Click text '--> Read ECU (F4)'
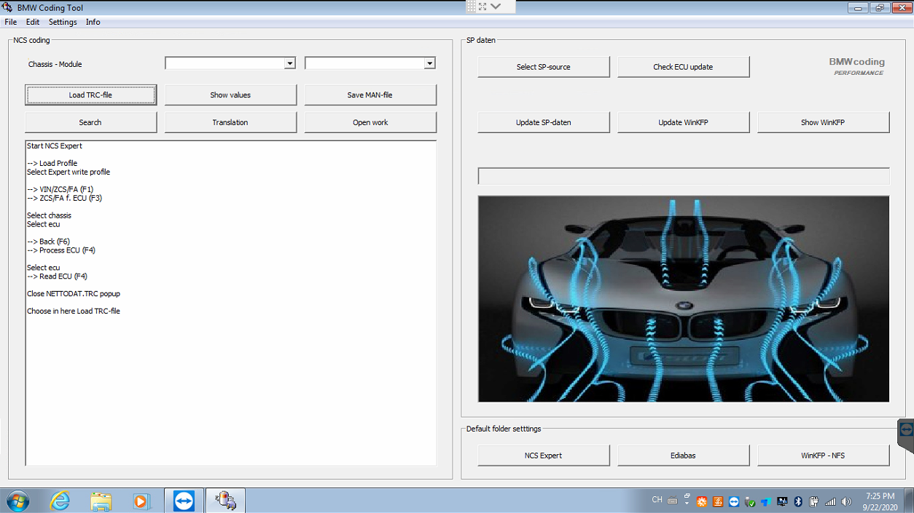The image size is (914, 513). (x=57, y=277)
